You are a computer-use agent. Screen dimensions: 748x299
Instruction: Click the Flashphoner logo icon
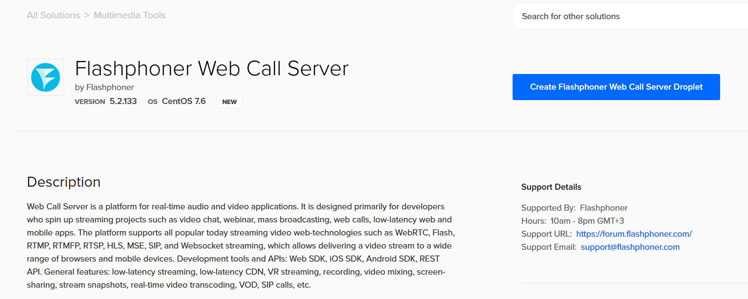(x=45, y=77)
